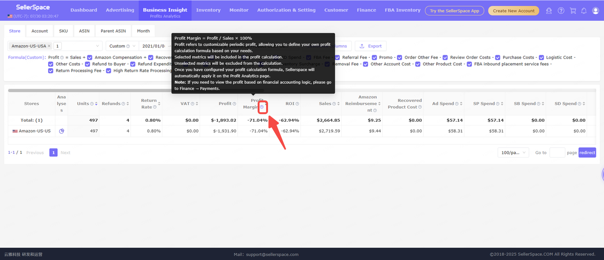
Task: Click help icon next to Recovered Product Cost
Action: click(420, 107)
